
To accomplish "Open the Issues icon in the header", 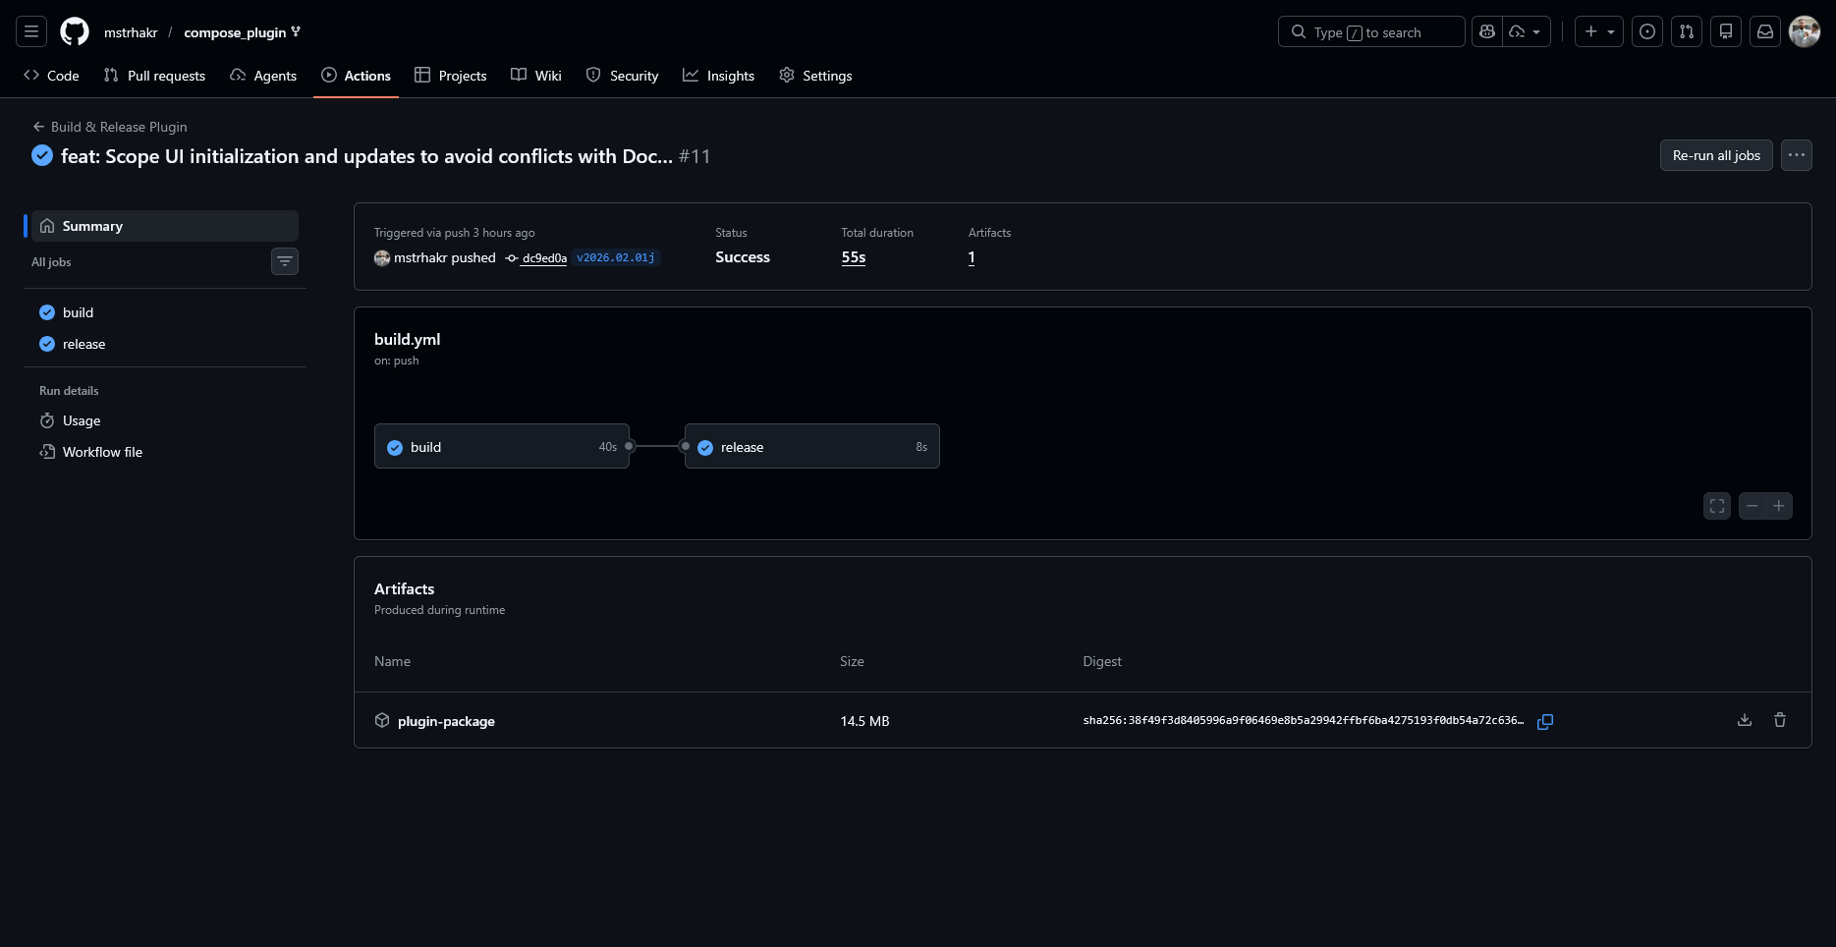I will [x=1647, y=31].
